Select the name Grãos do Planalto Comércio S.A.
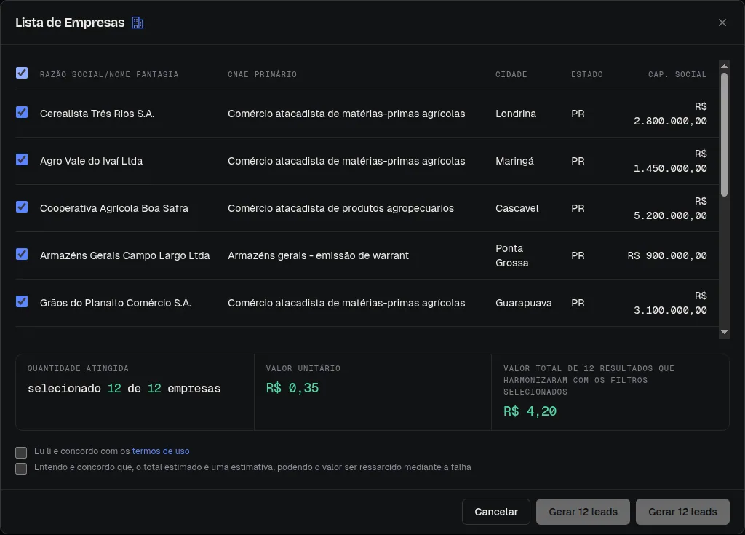745x535 pixels. click(x=116, y=303)
